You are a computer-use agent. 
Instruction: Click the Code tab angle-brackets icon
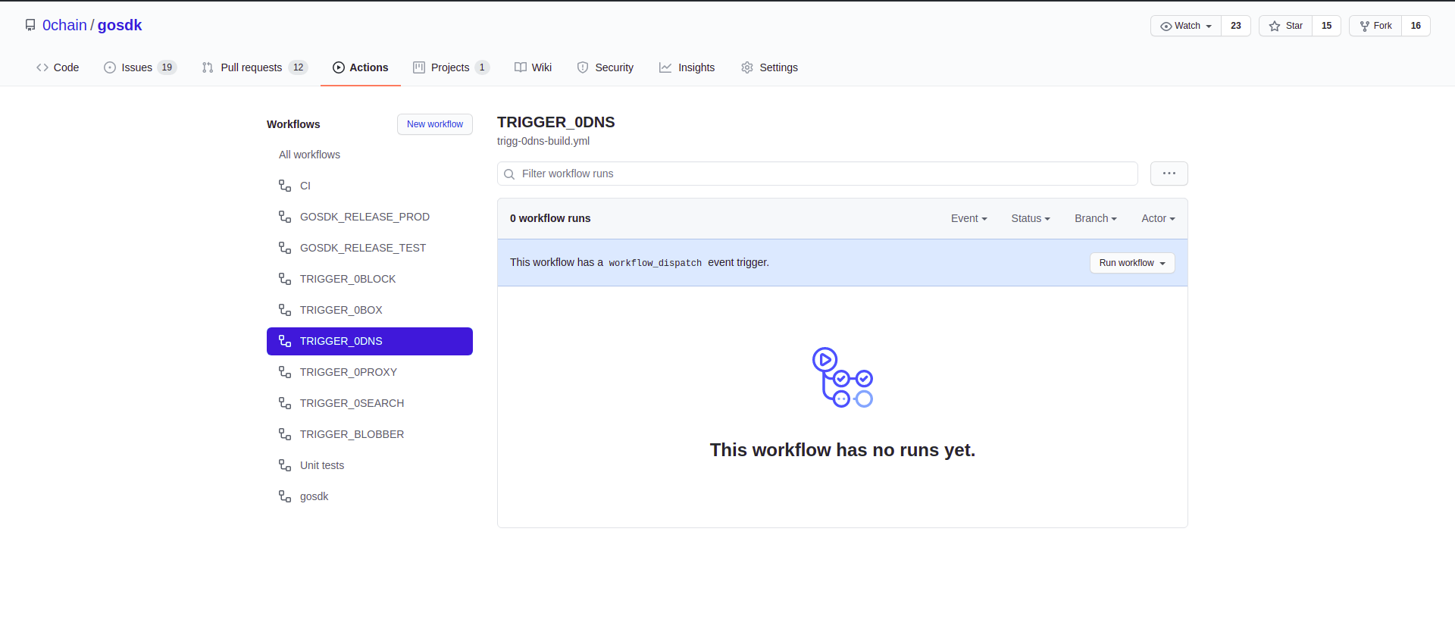[x=42, y=67]
